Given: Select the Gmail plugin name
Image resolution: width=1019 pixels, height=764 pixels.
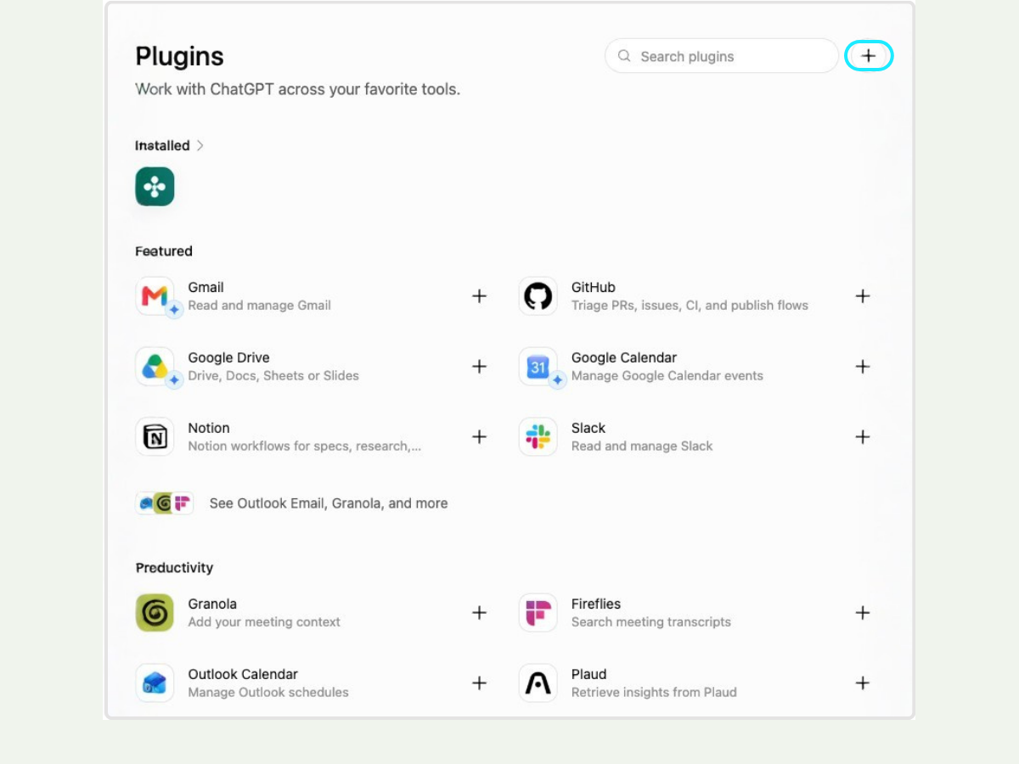Looking at the screenshot, I should [x=206, y=288].
